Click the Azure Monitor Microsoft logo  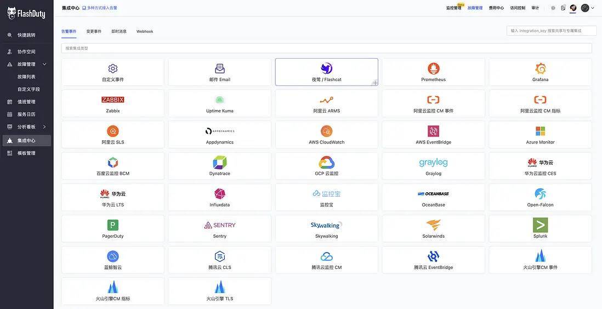pos(540,131)
